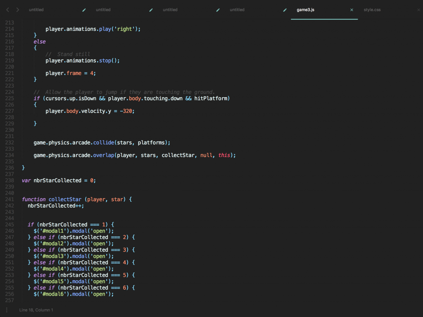
Task: Click the 'else if (nbrStarCollected === 6)' line
Action: (81, 288)
